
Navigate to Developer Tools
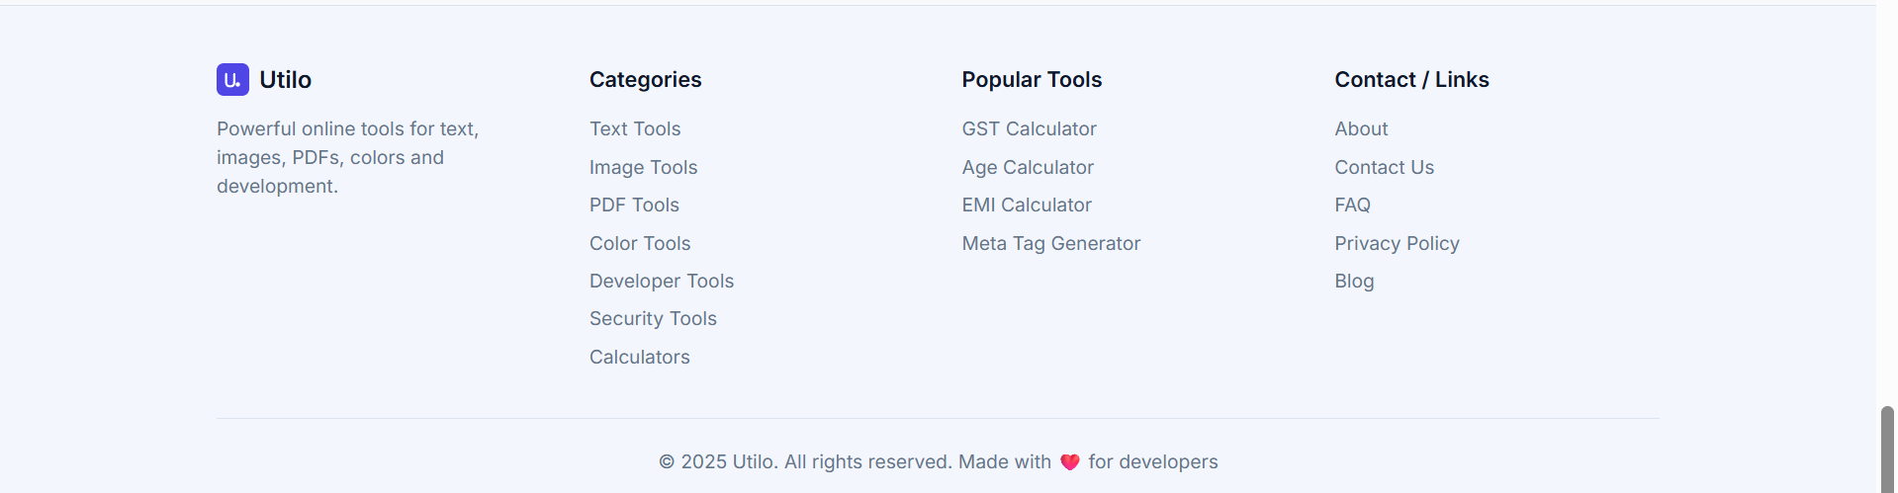[x=662, y=282]
